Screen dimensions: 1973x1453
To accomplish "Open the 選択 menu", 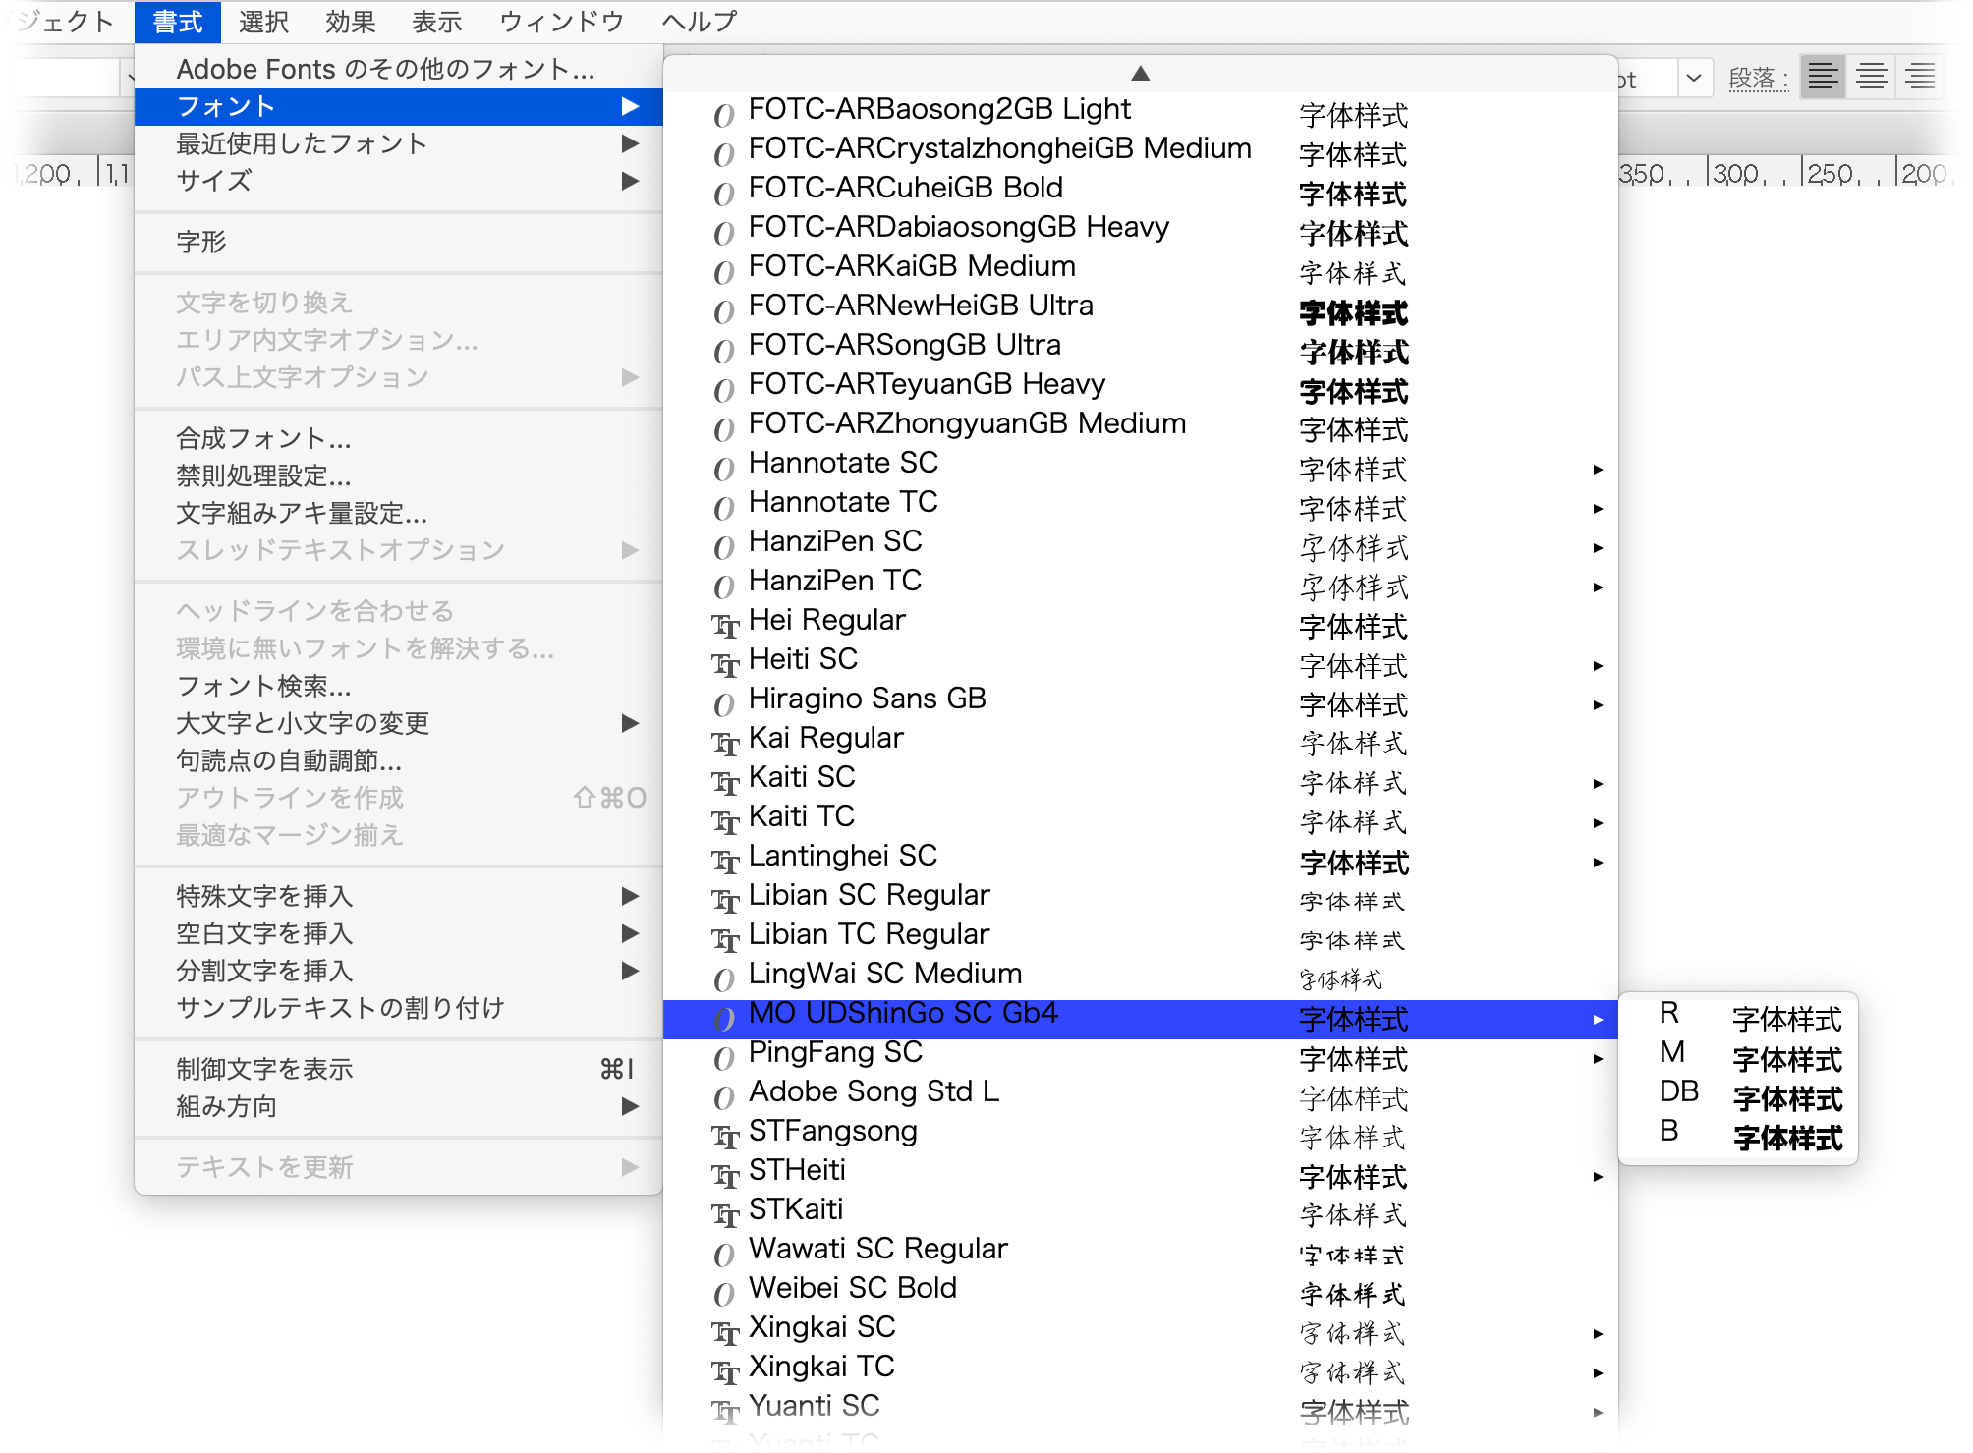I will click(263, 22).
